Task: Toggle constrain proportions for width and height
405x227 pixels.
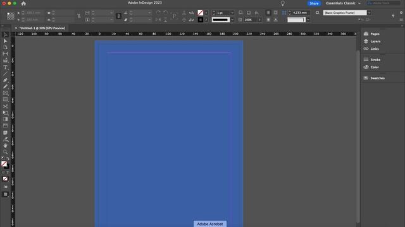Action: tap(78, 16)
